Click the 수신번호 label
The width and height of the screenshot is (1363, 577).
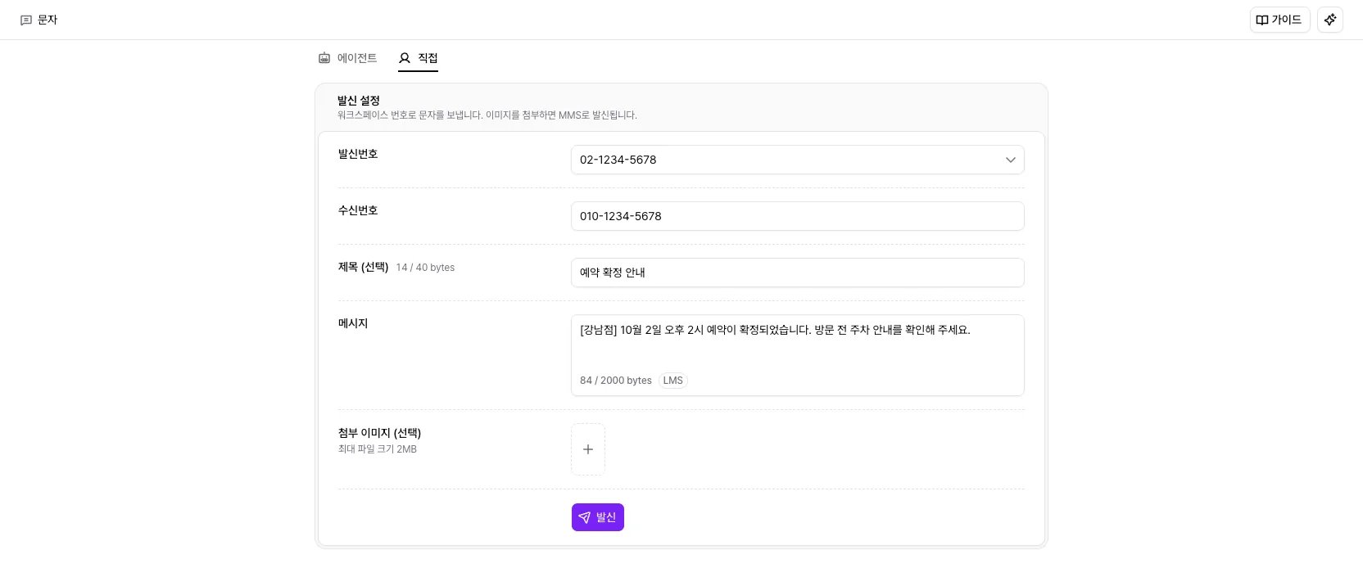click(358, 210)
